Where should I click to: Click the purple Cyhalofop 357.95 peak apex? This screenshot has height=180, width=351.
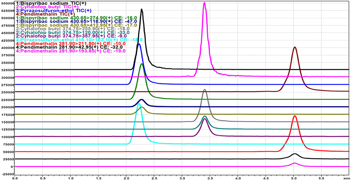(x=205, y=119)
